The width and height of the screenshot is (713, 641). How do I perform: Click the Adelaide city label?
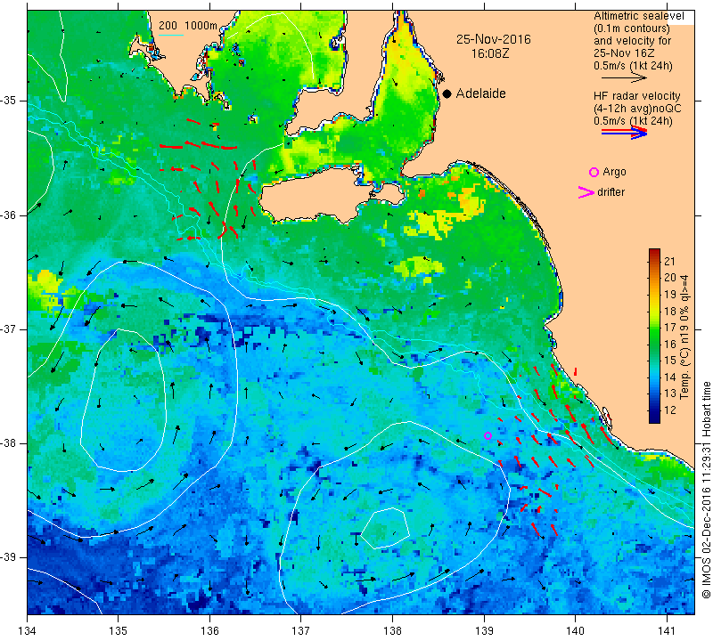(x=480, y=93)
